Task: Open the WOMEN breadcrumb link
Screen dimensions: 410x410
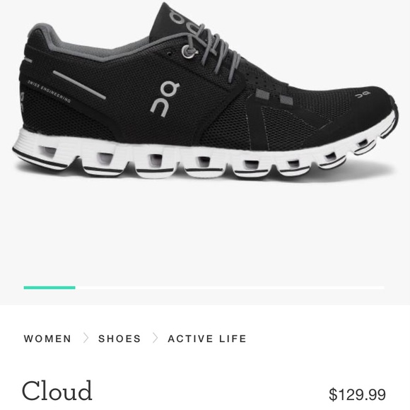Action: [47, 339]
